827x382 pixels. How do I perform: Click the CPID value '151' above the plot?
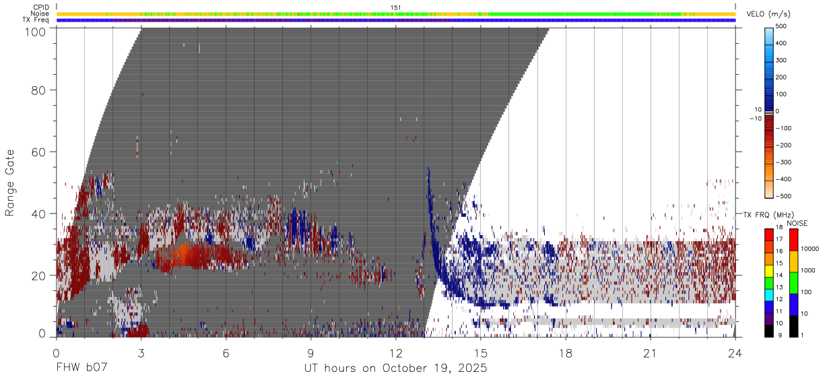click(396, 7)
